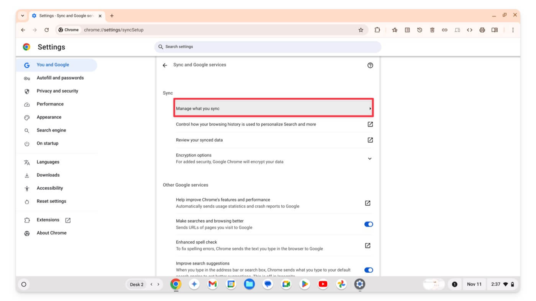Open quick settings at 2:37 clock
This screenshot has width=536, height=301.
502,284
